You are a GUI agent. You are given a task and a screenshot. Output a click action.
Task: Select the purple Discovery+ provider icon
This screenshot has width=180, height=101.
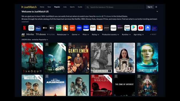(120, 28)
